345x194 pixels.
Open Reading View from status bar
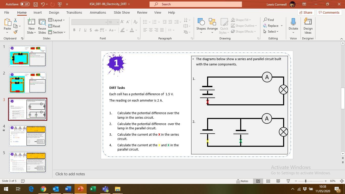point(278,181)
